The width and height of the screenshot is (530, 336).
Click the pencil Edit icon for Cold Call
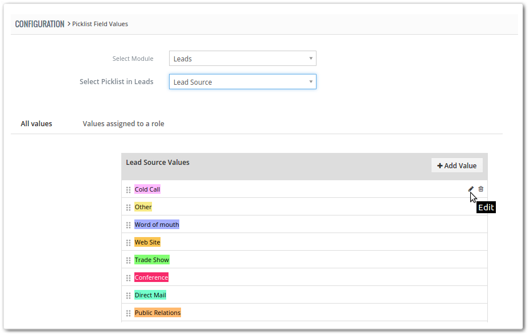pyautogui.click(x=471, y=189)
